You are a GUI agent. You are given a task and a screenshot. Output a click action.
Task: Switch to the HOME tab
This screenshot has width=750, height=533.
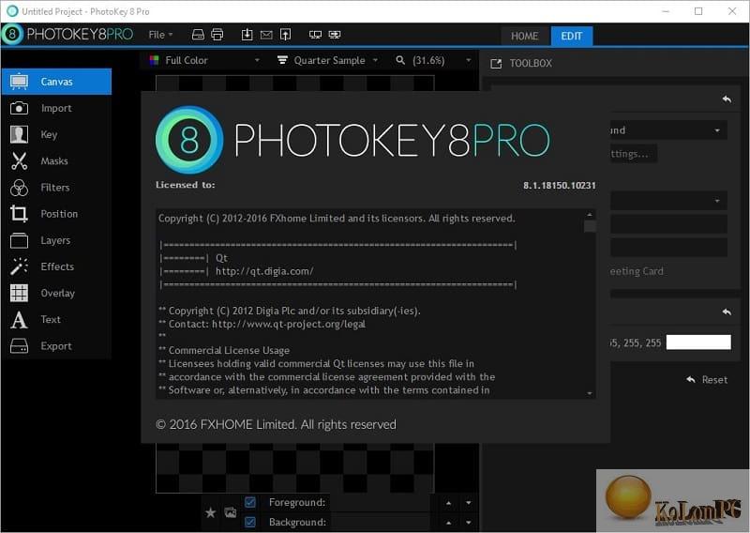click(524, 37)
